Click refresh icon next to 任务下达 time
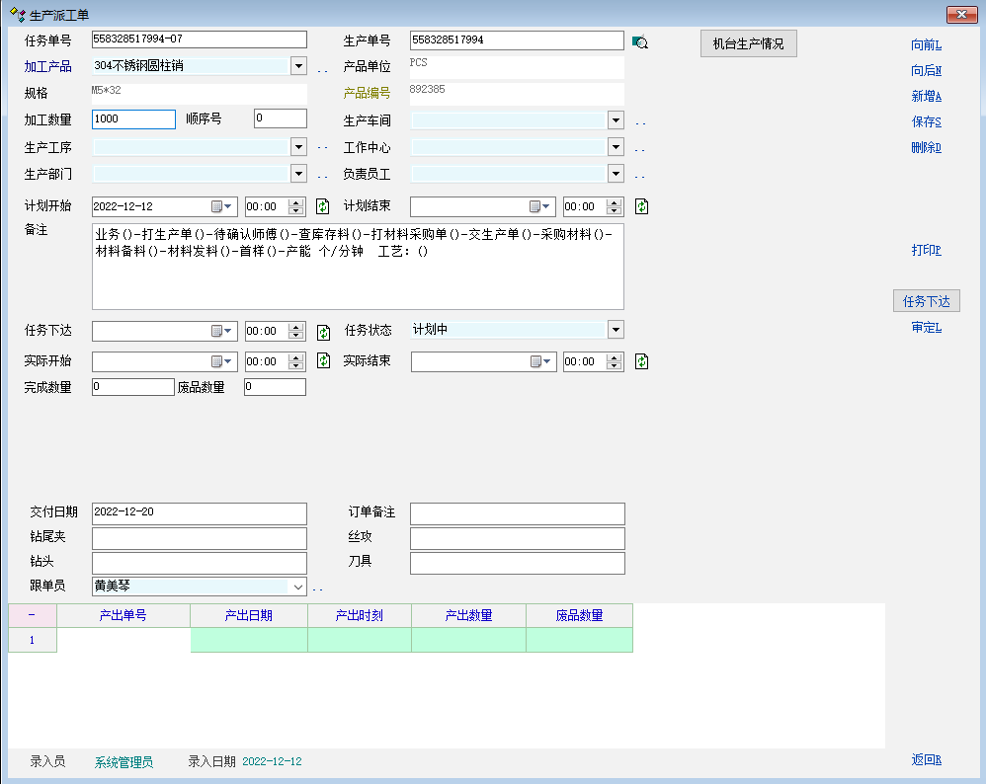This screenshot has height=784, width=986. click(x=322, y=332)
